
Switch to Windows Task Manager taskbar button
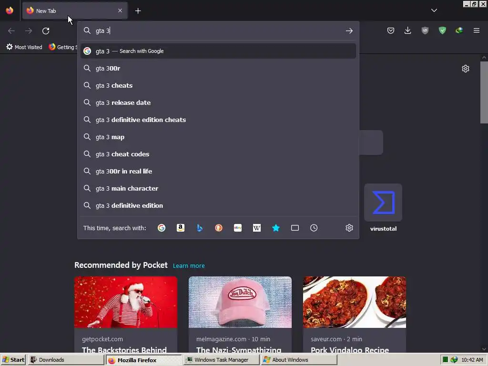point(221,360)
